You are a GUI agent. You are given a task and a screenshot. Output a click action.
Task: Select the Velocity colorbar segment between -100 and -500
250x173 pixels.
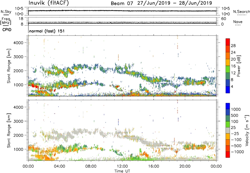tap(228, 143)
